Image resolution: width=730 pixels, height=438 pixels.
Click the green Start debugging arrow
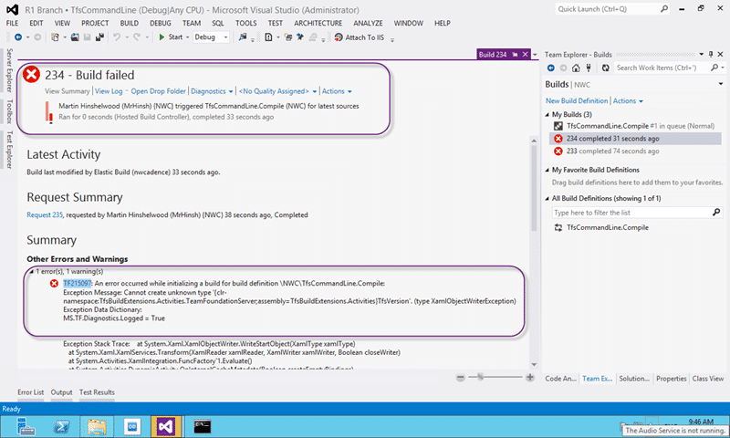pyautogui.click(x=162, y=37)
